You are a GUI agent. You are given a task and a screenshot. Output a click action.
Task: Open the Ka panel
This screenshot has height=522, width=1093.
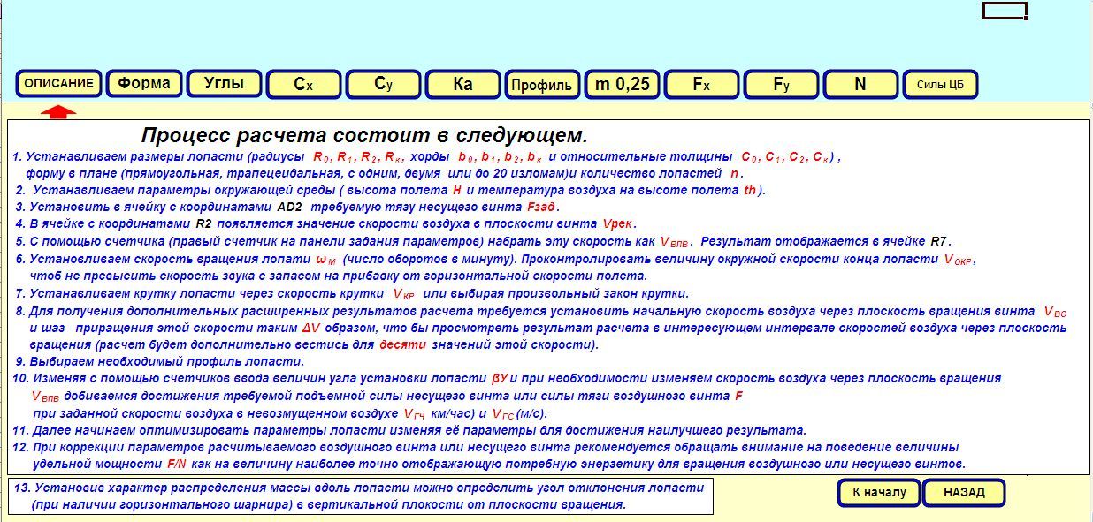coord(462,82)
